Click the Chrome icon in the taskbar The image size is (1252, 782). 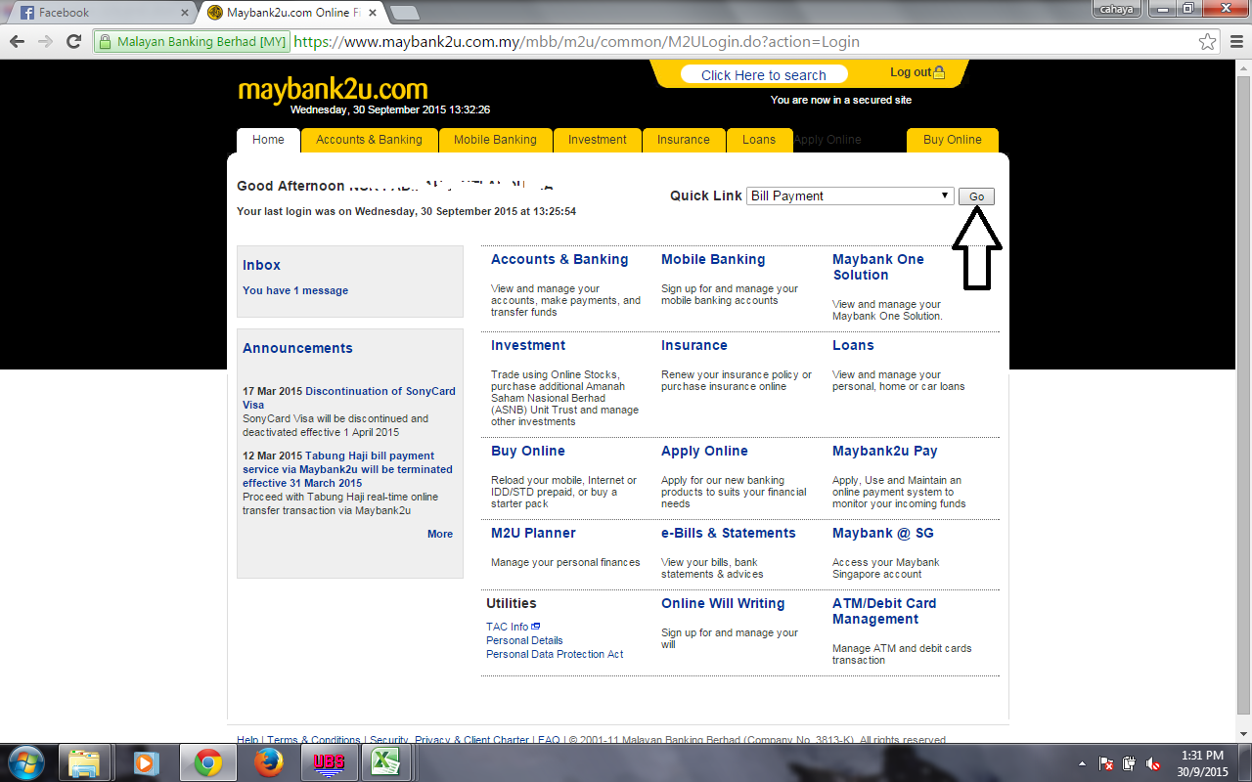pyautogui.click(x=207, y=762)
